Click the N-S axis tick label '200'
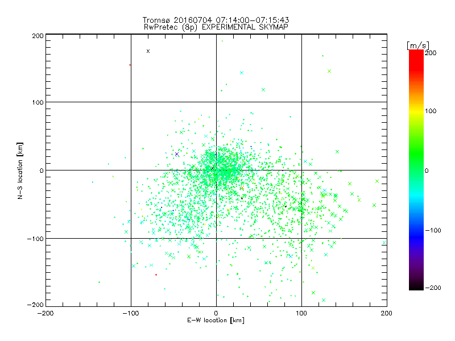 (38, 36)
